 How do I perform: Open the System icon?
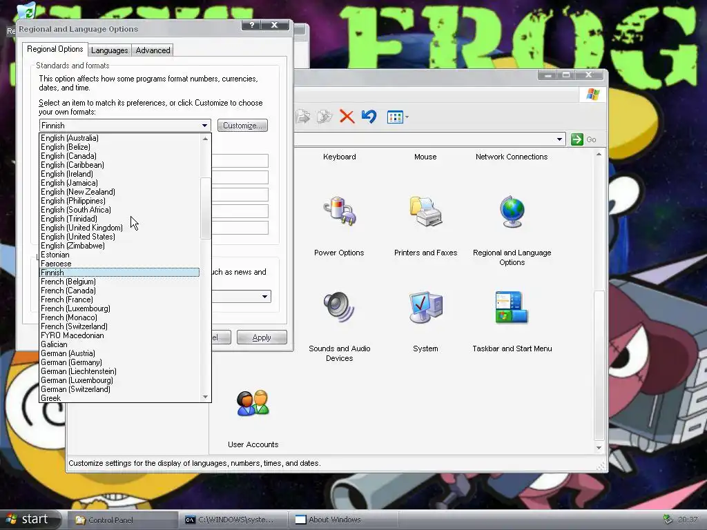(x=425, y=307)
